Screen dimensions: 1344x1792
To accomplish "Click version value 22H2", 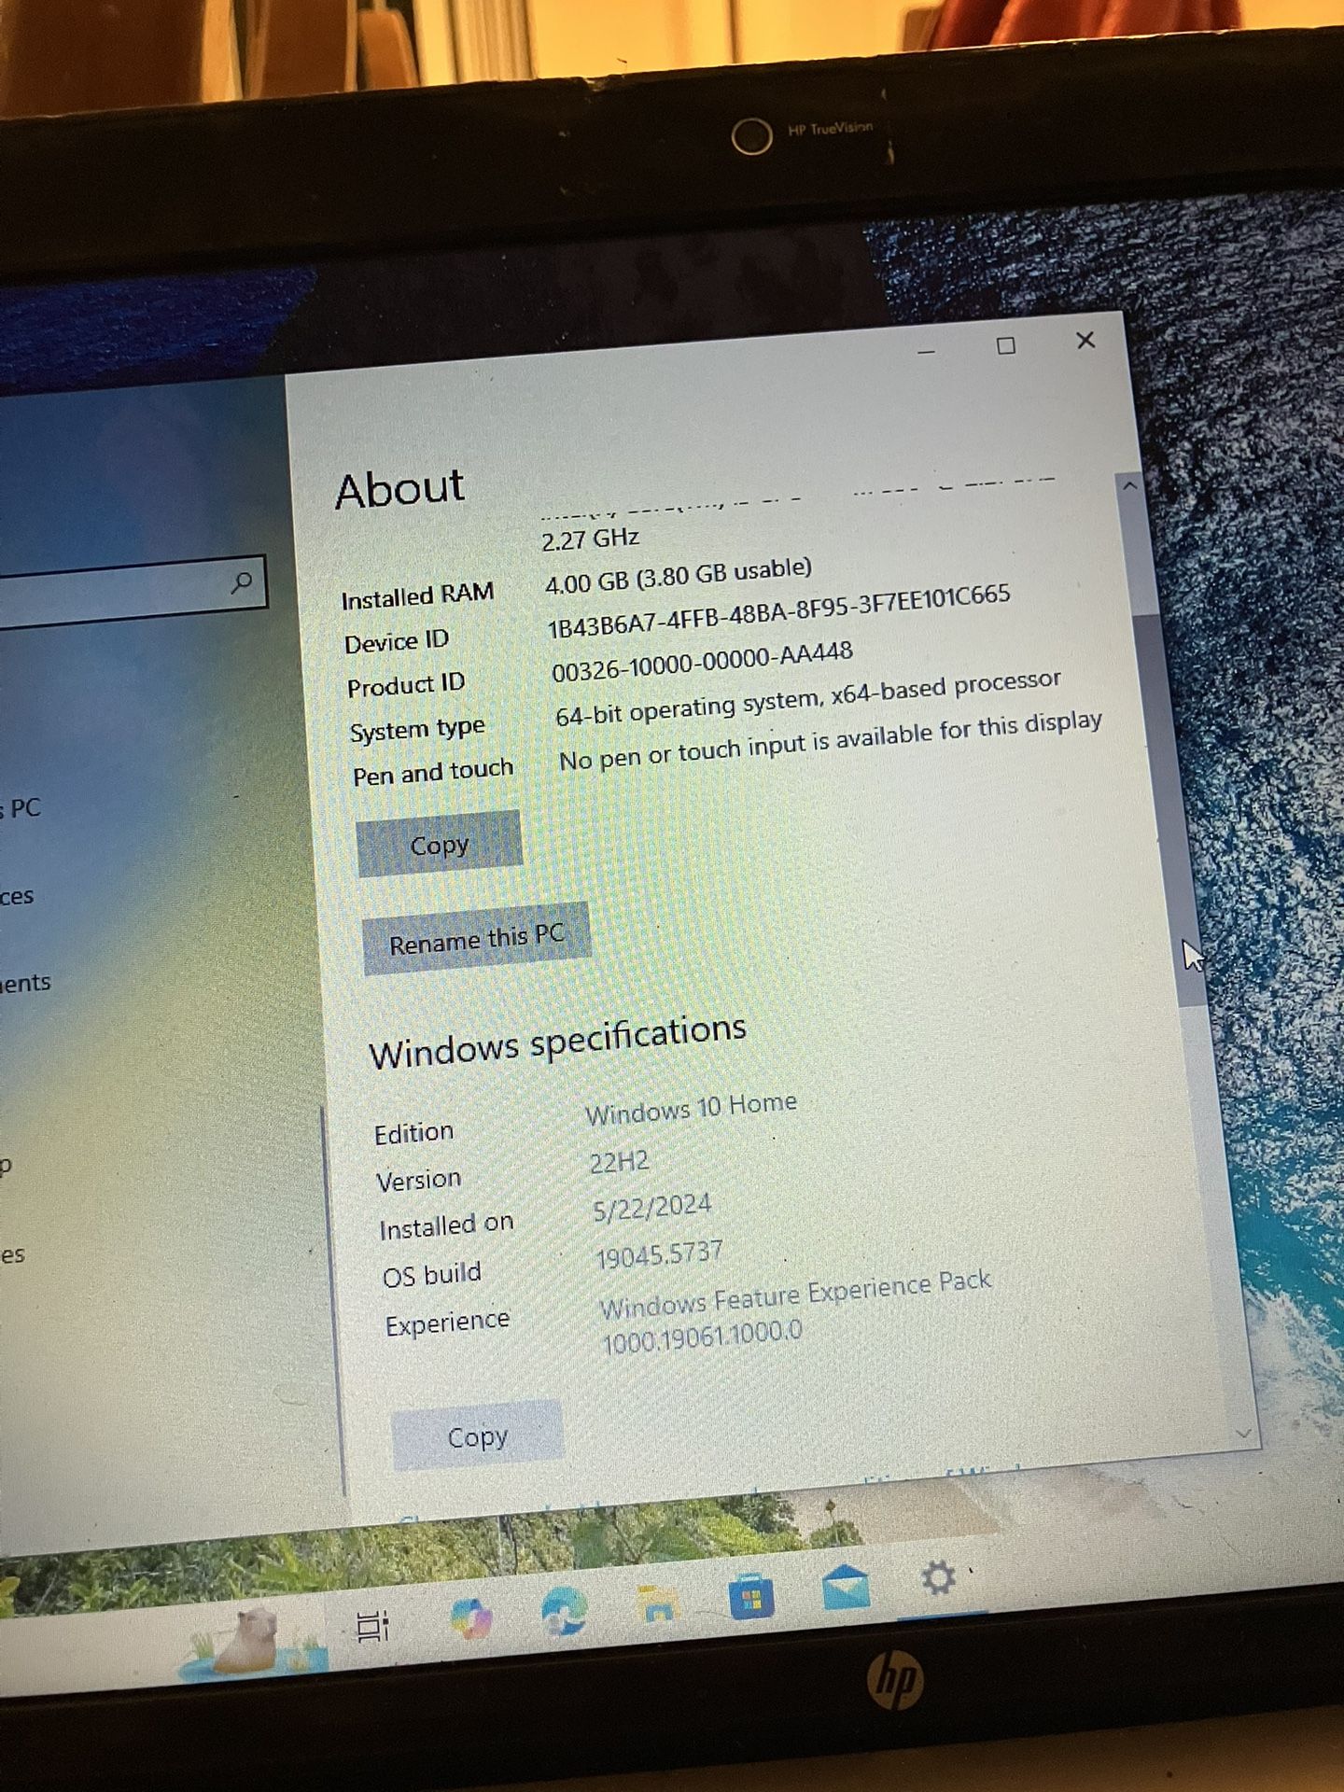I will click(x=619, y=1162).
